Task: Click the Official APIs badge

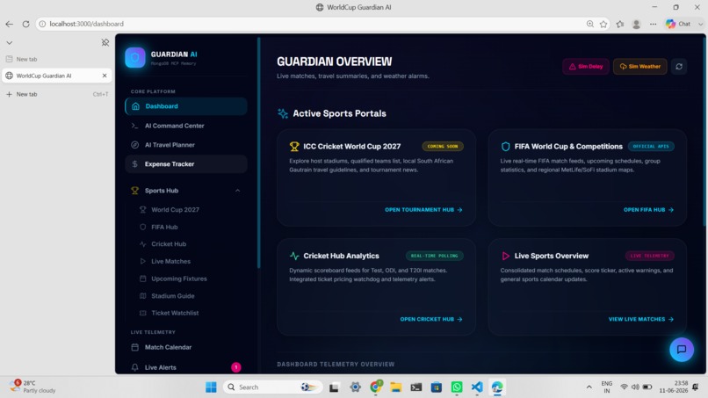Action: 651,147
